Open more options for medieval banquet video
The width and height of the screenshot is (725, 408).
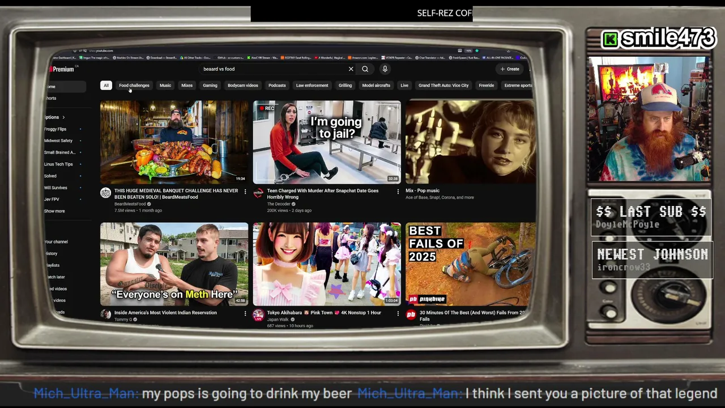pyautogui.click(x=245, y=192)
